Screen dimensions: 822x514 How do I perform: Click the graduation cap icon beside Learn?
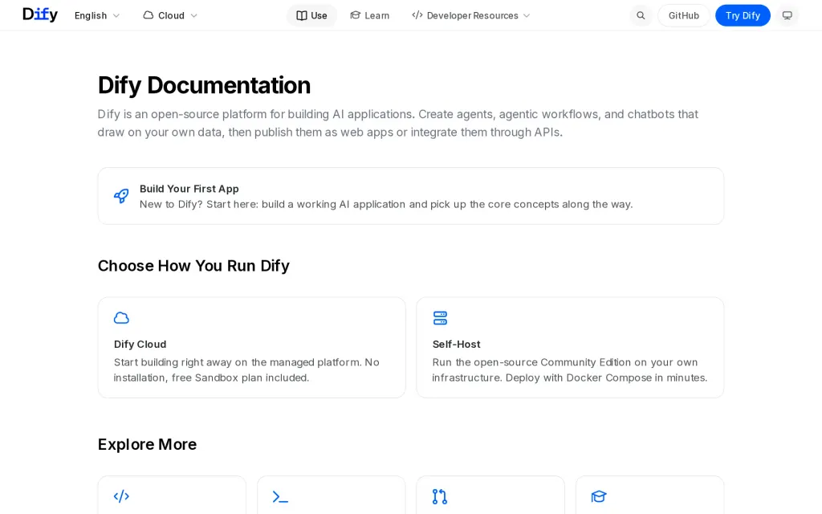tap(355, 15)
